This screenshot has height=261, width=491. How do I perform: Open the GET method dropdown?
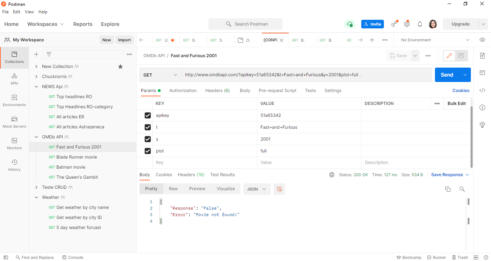[160, 75]
